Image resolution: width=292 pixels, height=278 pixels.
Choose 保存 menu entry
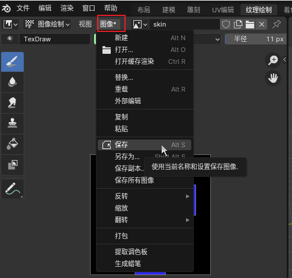145,145
